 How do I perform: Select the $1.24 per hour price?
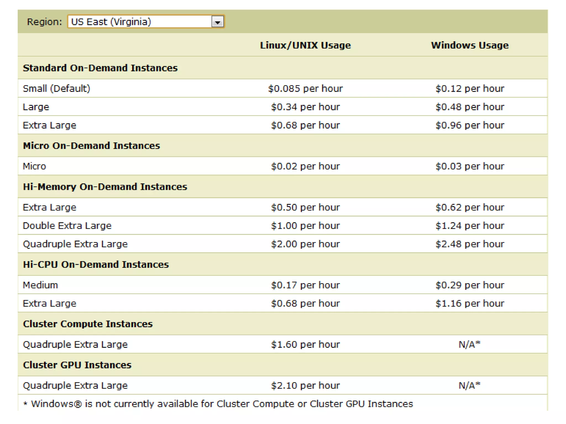[x=470, y=226]
